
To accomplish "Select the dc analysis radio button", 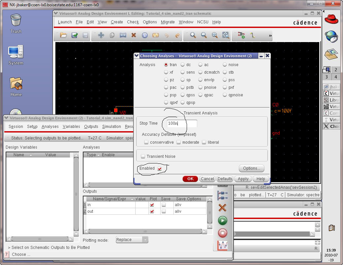I will pos(182,65).
